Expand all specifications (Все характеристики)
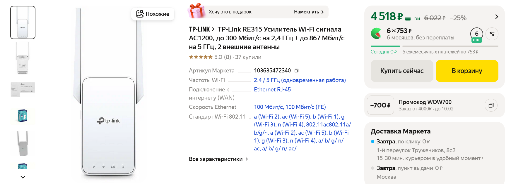Viewport: 511px width, 184px height. (218, 159)
